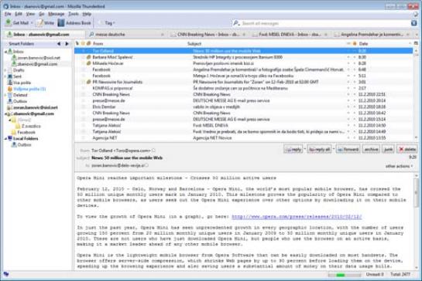
Task: Open the list-all-tabs arrow at tab bar end
Action: pos(417,35)
